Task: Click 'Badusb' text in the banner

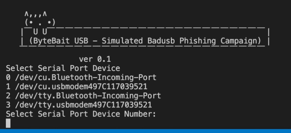Action: coord(161,41)
